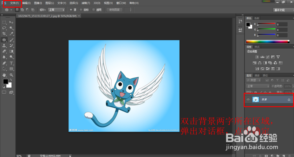Choose Intersect with selection mode
Screen dimensions: 294x157
tap(33, 10)
